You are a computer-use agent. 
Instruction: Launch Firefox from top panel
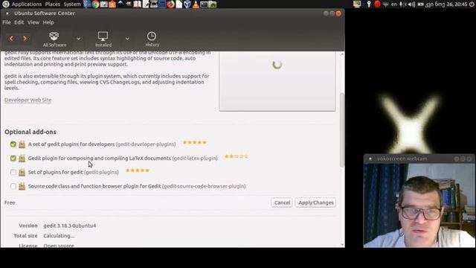coord(170,4)
